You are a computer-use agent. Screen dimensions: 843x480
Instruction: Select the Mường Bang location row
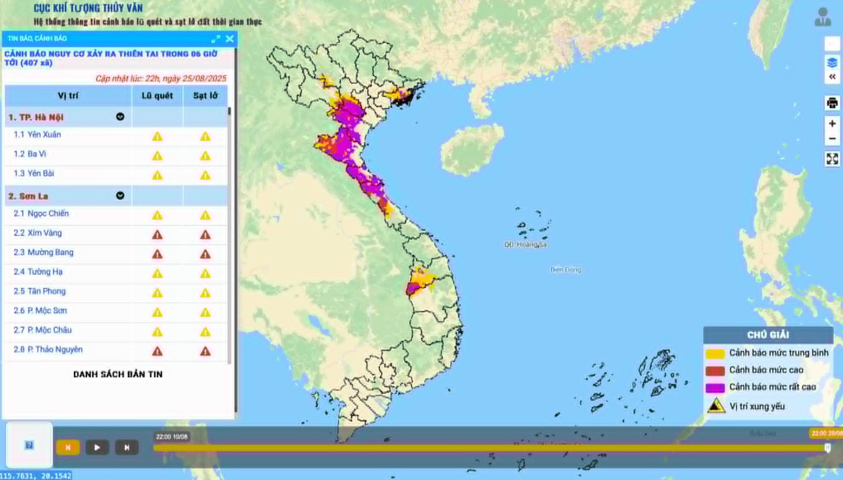coord(50,253)
